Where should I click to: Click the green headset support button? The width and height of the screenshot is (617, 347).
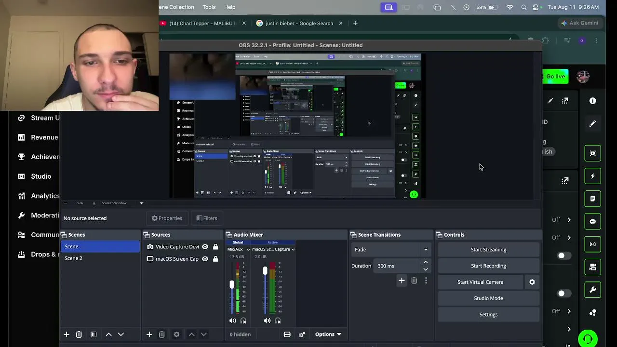[588, 339]
